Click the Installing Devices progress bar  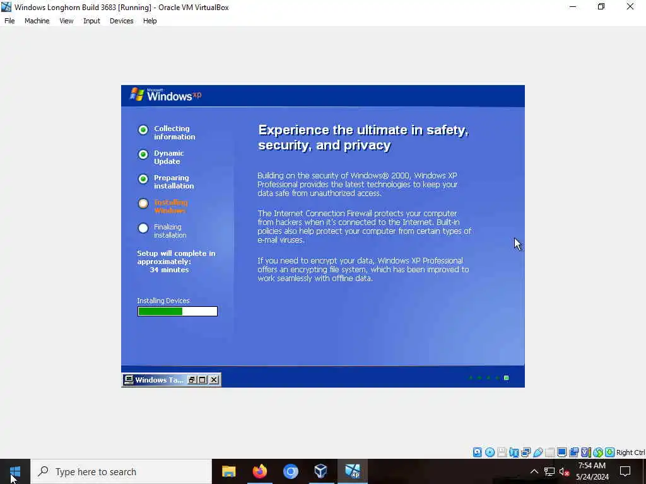click(x=177, y=311)
